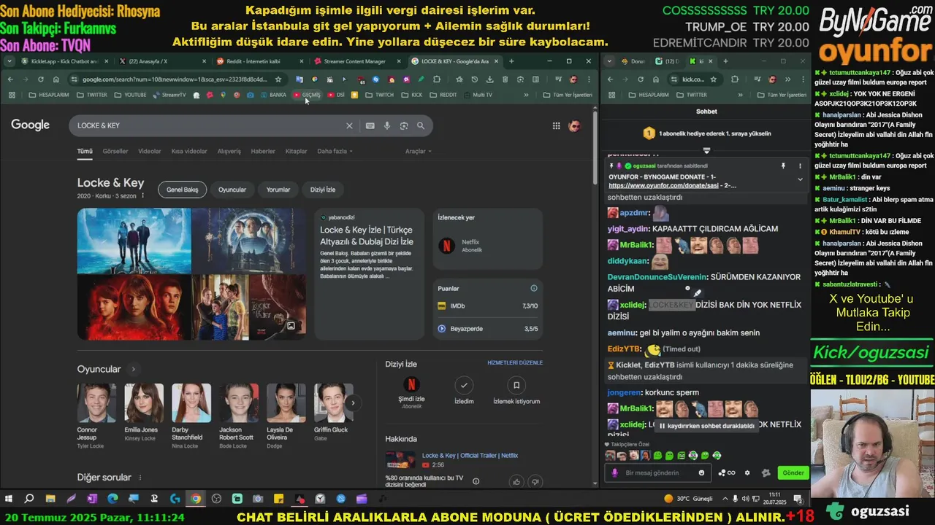Viewport: 935px width, 525px height.
Task: Click Kick message input field
Action: tap(657, 472)
